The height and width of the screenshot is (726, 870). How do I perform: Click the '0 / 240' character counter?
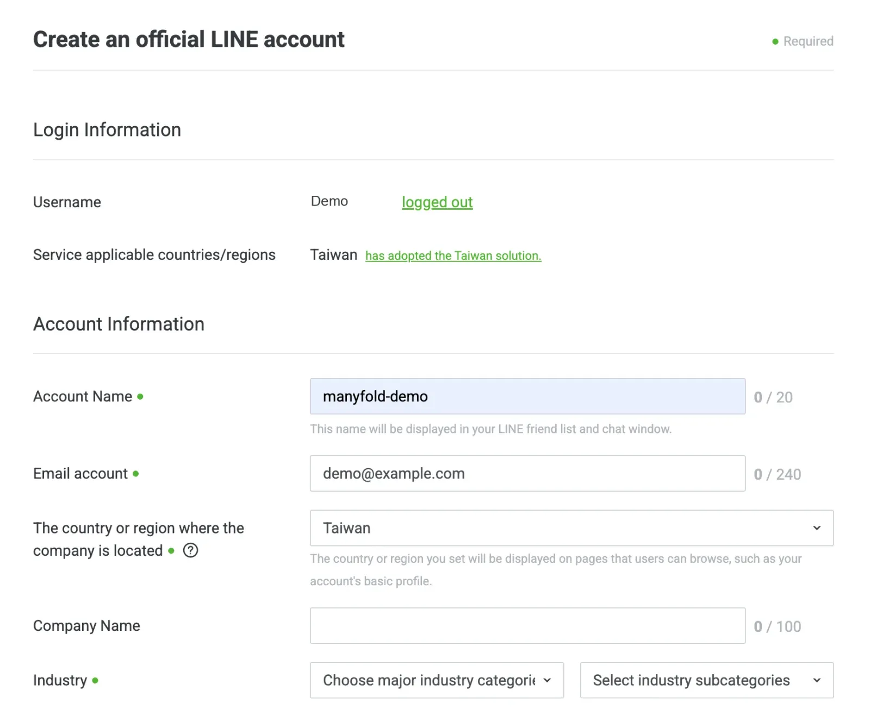777,475
